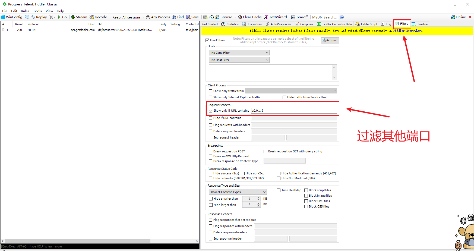This screenshot has height=251, width=474.
Task: Click the MSDN Search box
Action: (x=324, y=17)
